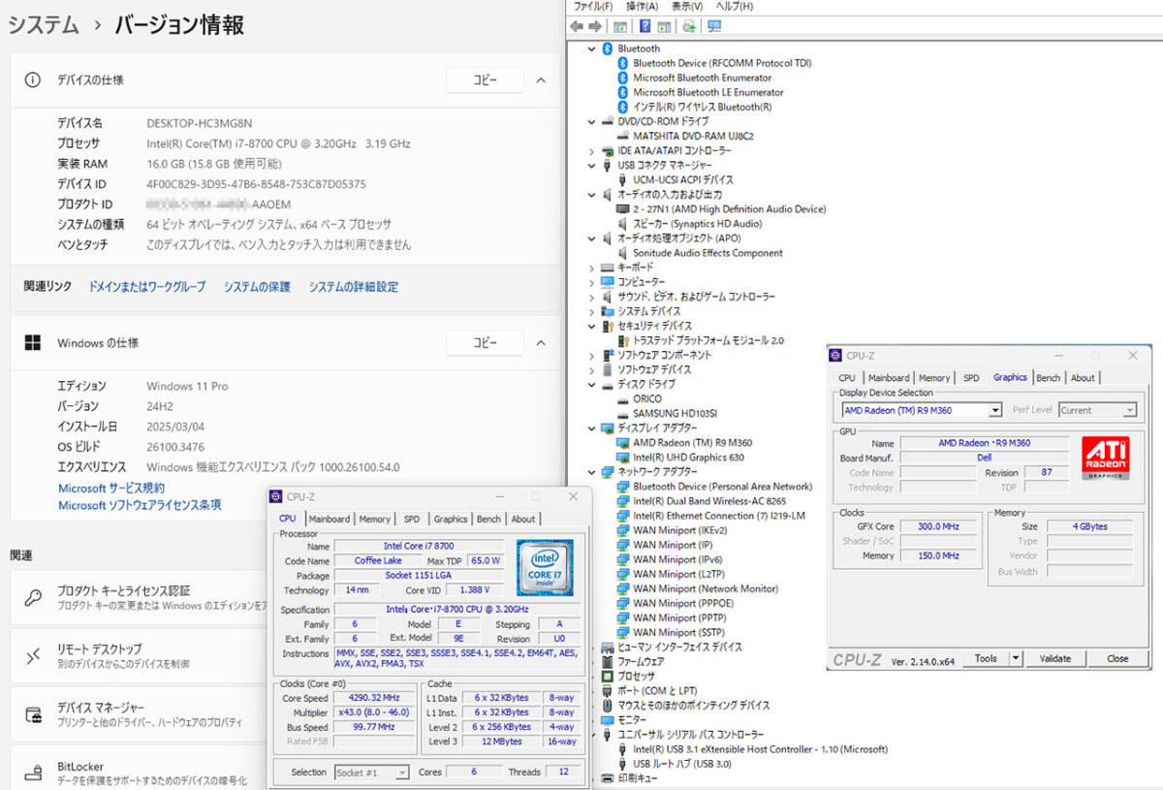The height and width of the screenshot is (790, 1163).
Task: Collapse the ネットワーク アダプター category
Action: (592, 472)
